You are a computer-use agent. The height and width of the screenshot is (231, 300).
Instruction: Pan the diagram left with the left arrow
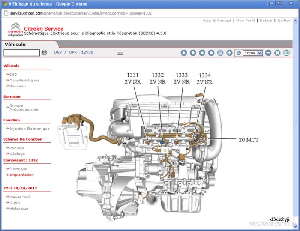tap(202, 53)
